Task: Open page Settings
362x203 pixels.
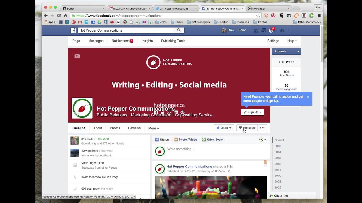Action: [273, 41]
